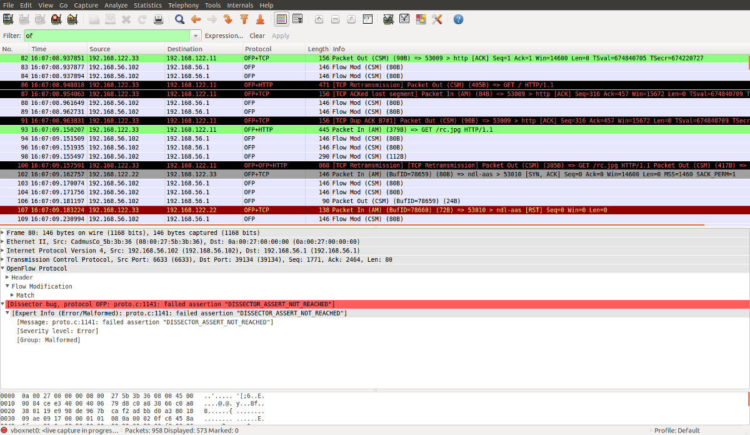Open the Telephony menu

(183, 5)
